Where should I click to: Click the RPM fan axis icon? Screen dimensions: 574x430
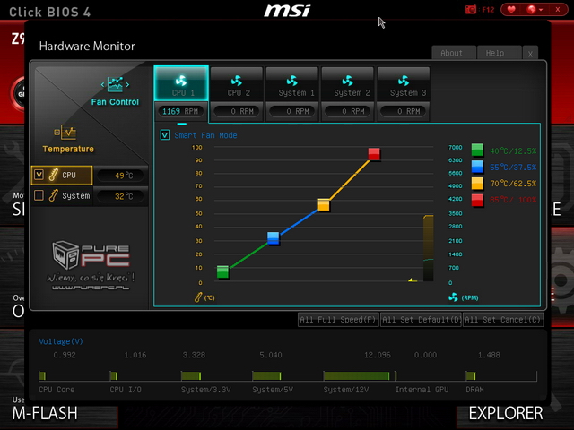tap(453, 297)
